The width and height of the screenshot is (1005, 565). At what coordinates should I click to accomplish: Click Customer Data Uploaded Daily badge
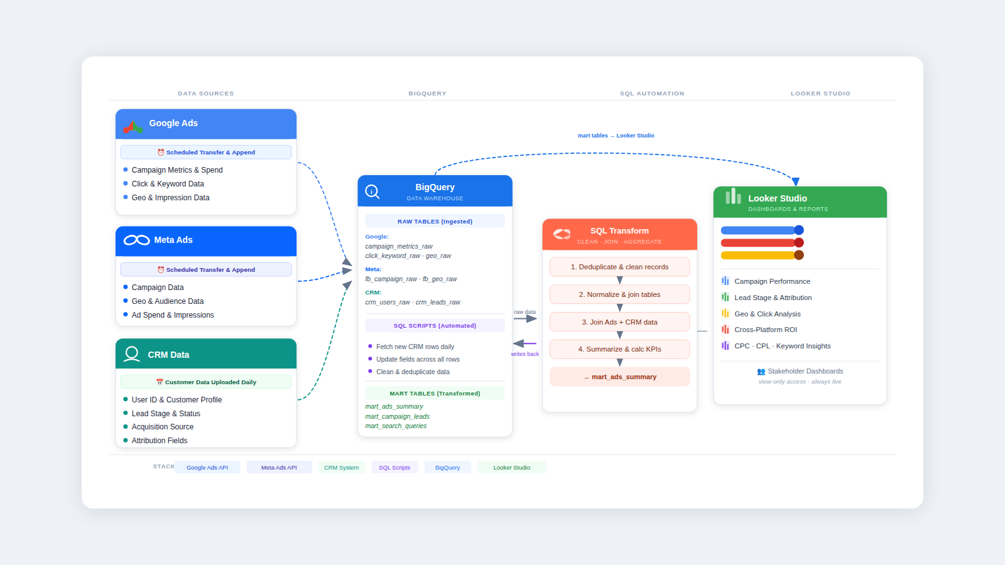pyautogui.click(x=206, y=382)
